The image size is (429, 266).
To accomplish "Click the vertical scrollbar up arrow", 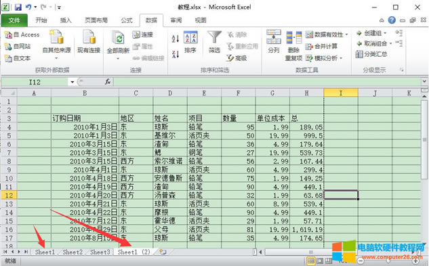I will pos(424,97).
